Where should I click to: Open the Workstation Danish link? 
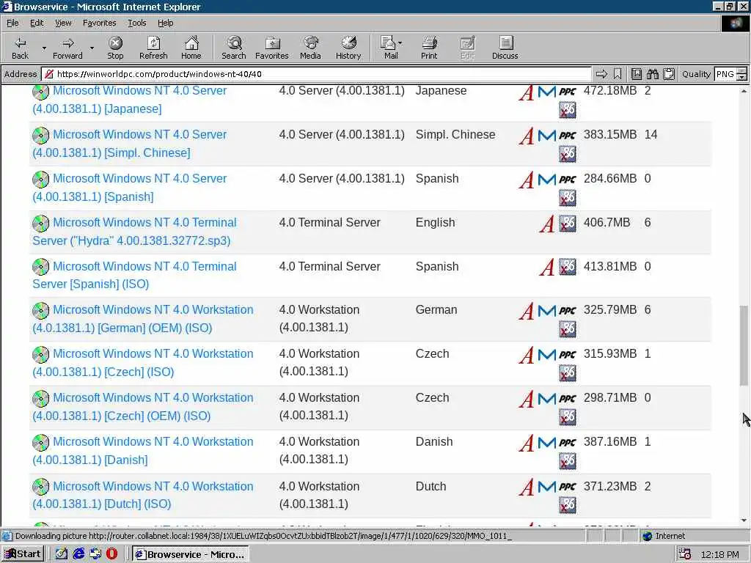pyautogui.click(x=143, y=451)
